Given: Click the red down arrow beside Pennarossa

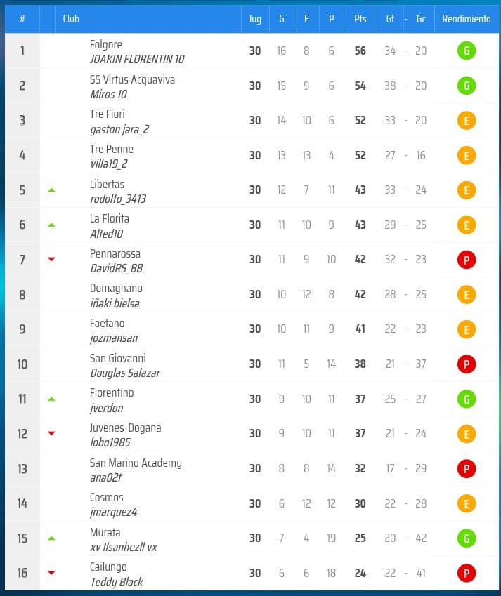Looking at the screenshot, I should [51, 260].
